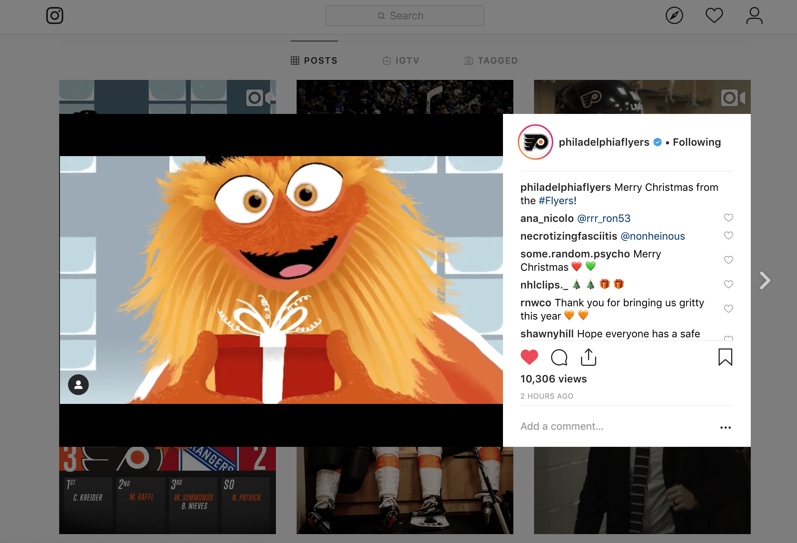Screen dimensions: 797x543
Task: Open the #Flyers hashtag link
Action: point(556,200)
